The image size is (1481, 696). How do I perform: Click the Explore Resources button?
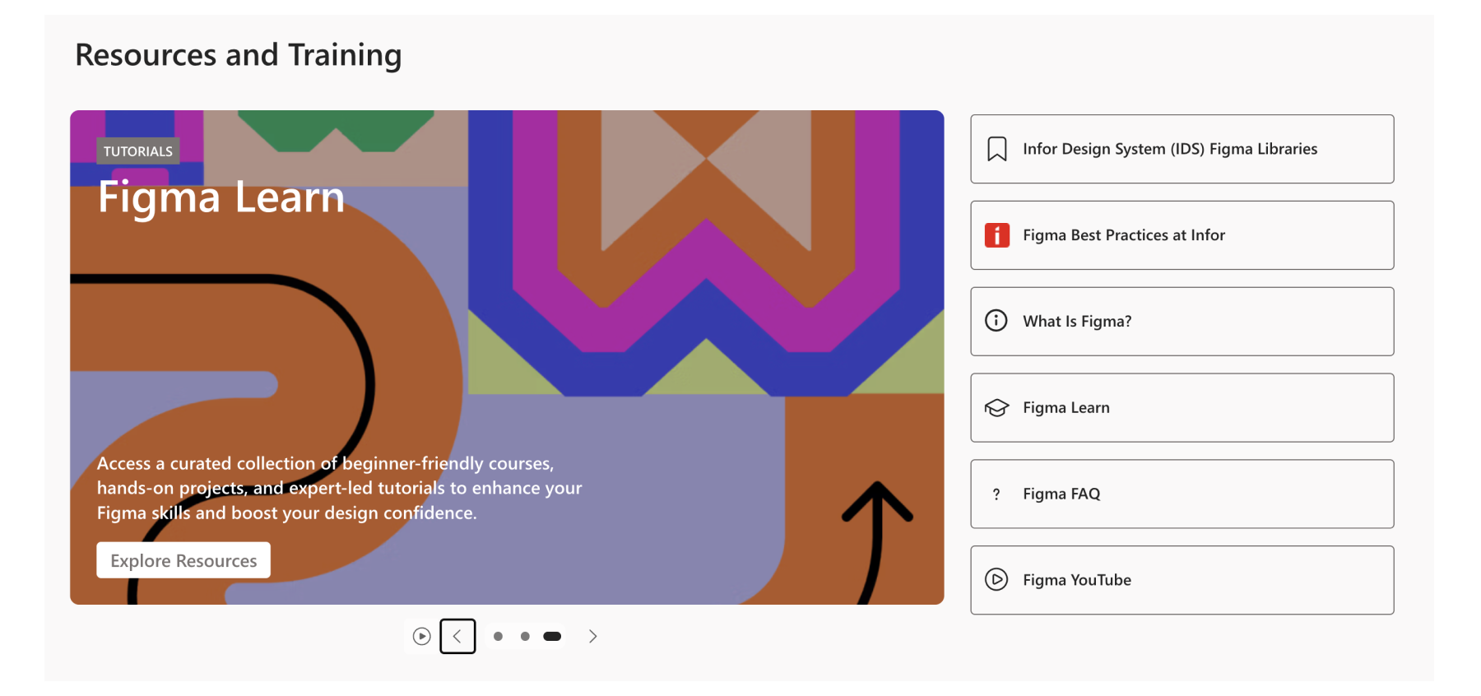pyautogui.click(x=183, y=560)
